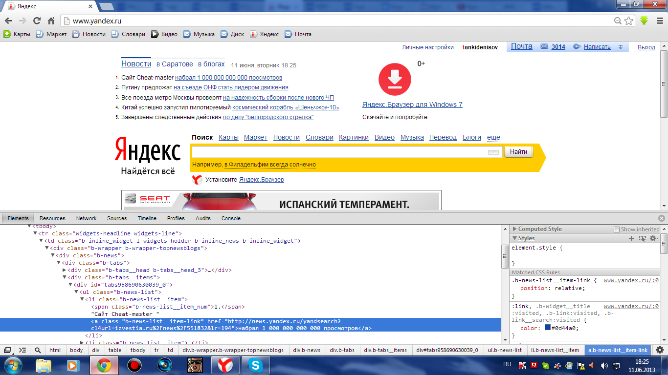Open DevTools settings gear icon
The image size is (668, 375).
(x=660, y=350)
